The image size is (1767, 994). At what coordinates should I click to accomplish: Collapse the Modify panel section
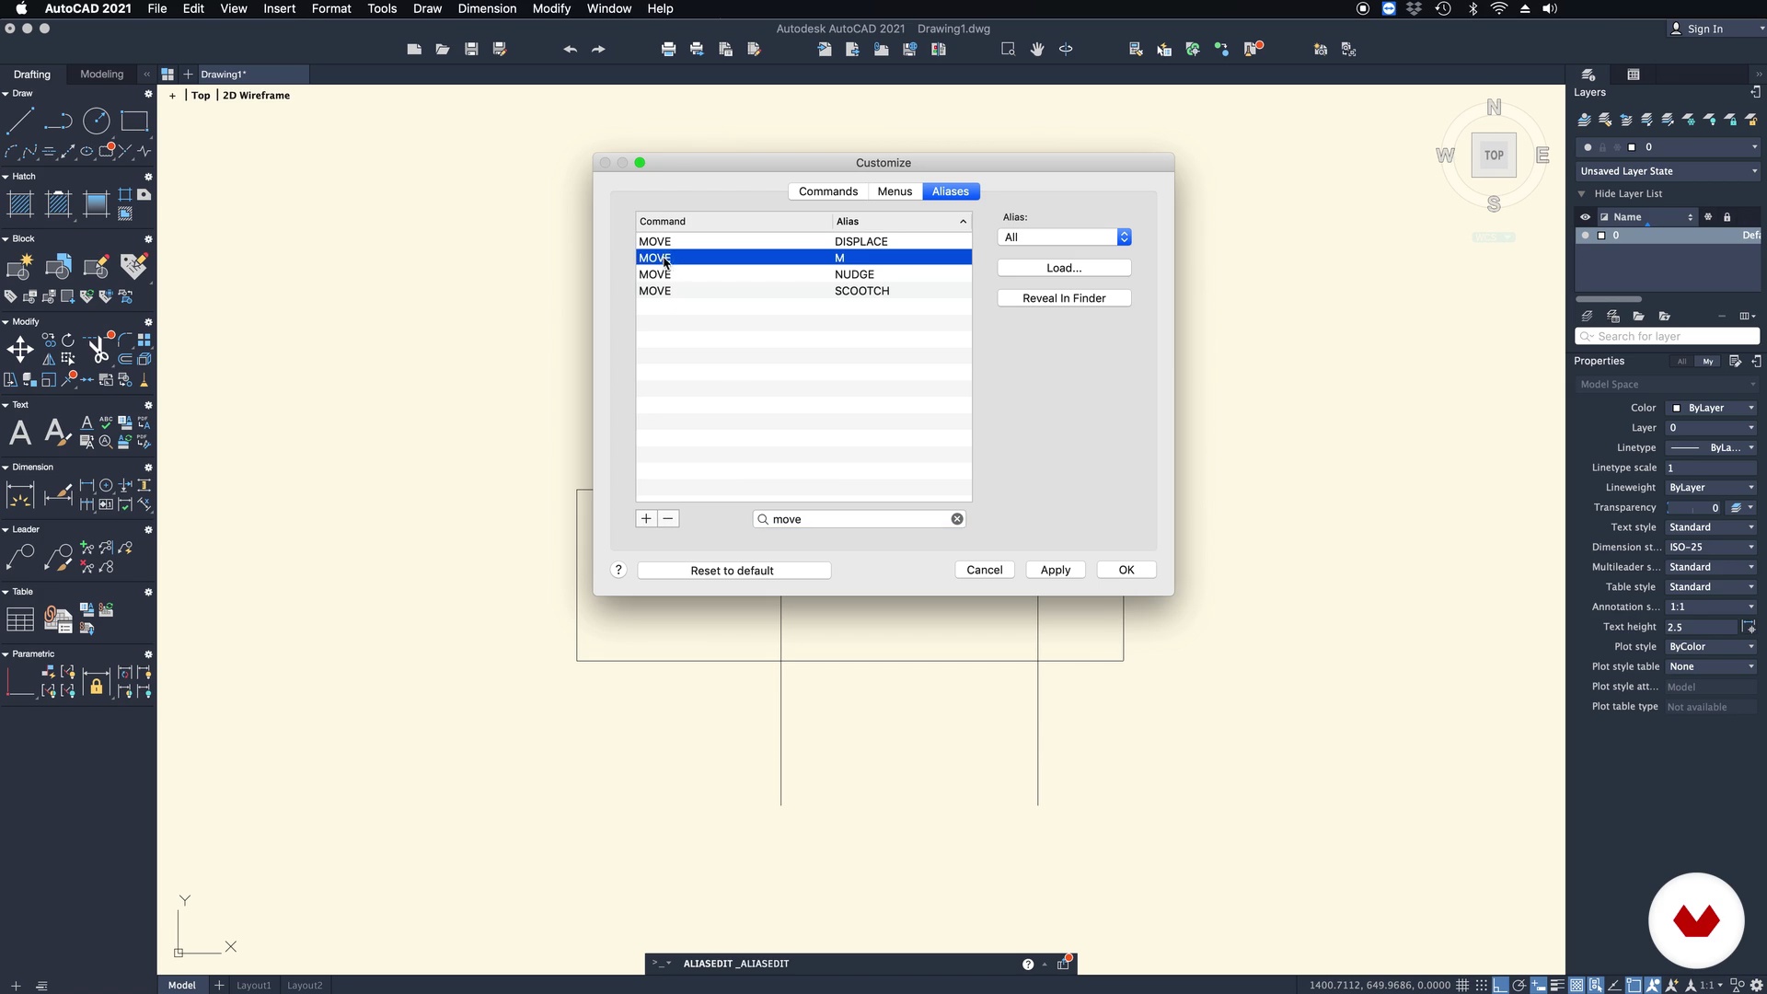pyautogui.click(x=6, y=322)
